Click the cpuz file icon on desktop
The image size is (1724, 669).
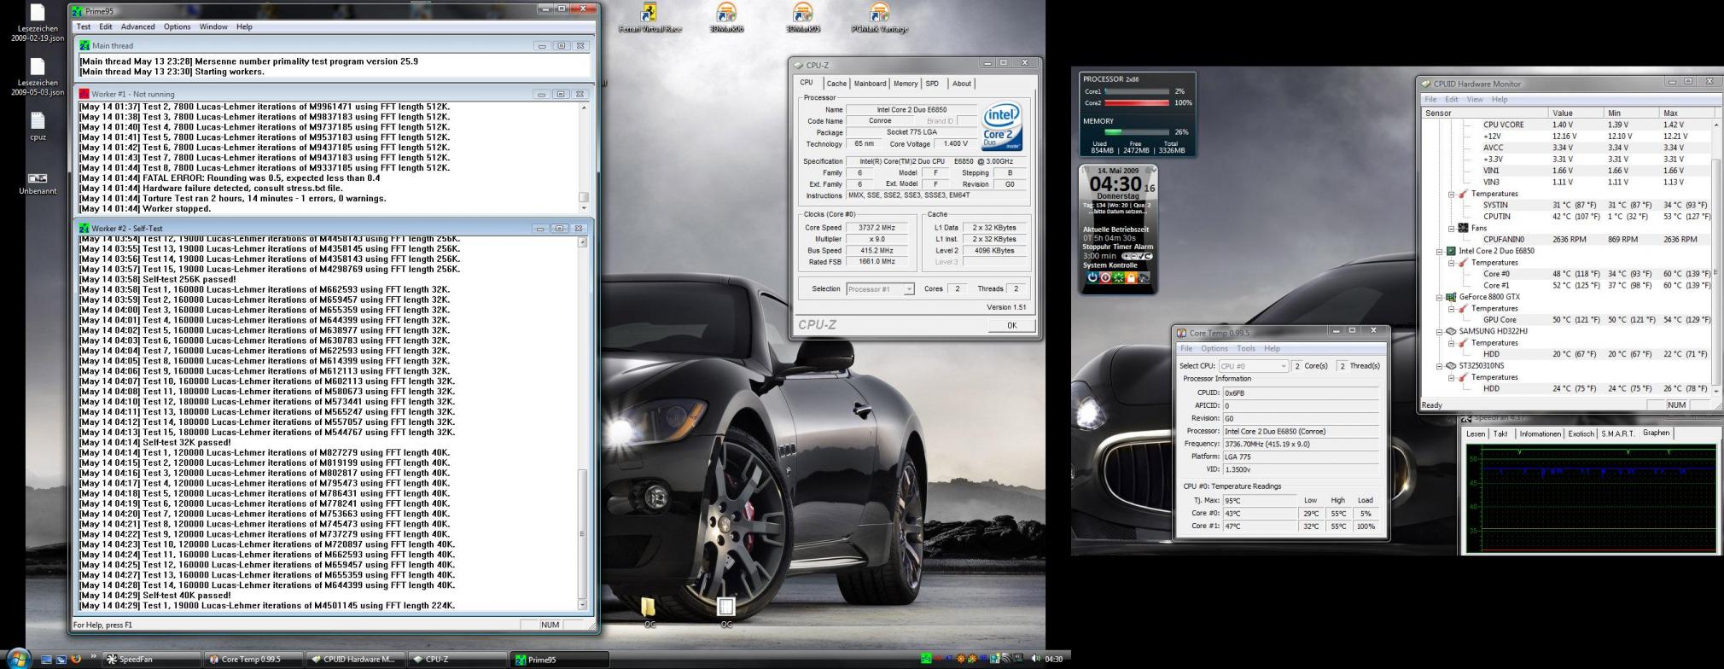click(x=38, y=122)
